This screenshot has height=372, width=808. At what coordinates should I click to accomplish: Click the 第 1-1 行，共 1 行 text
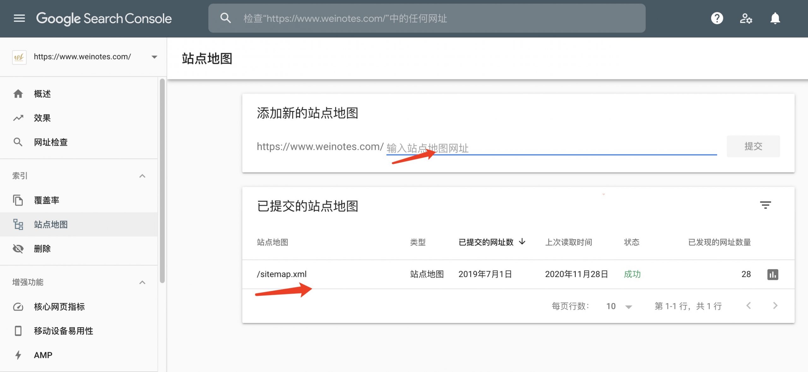click(688, 306)
